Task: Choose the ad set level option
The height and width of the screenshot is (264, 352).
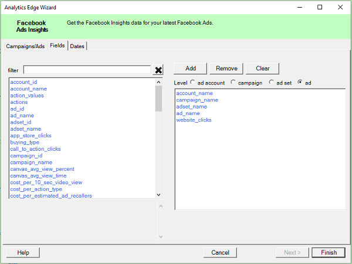Action: [272, 82]
